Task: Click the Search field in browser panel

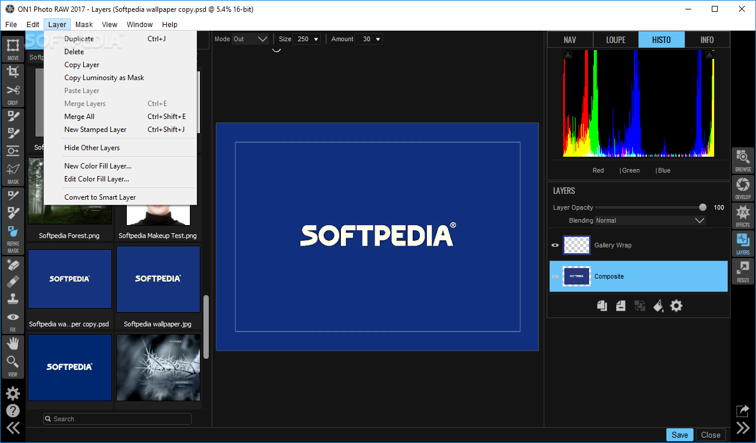Action: click(x=117, y=419)
